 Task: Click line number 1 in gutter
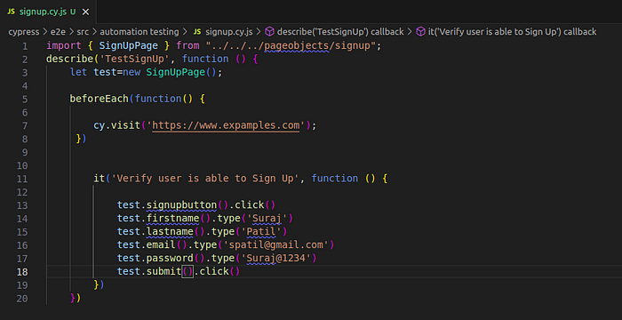[x=25, y=46]
